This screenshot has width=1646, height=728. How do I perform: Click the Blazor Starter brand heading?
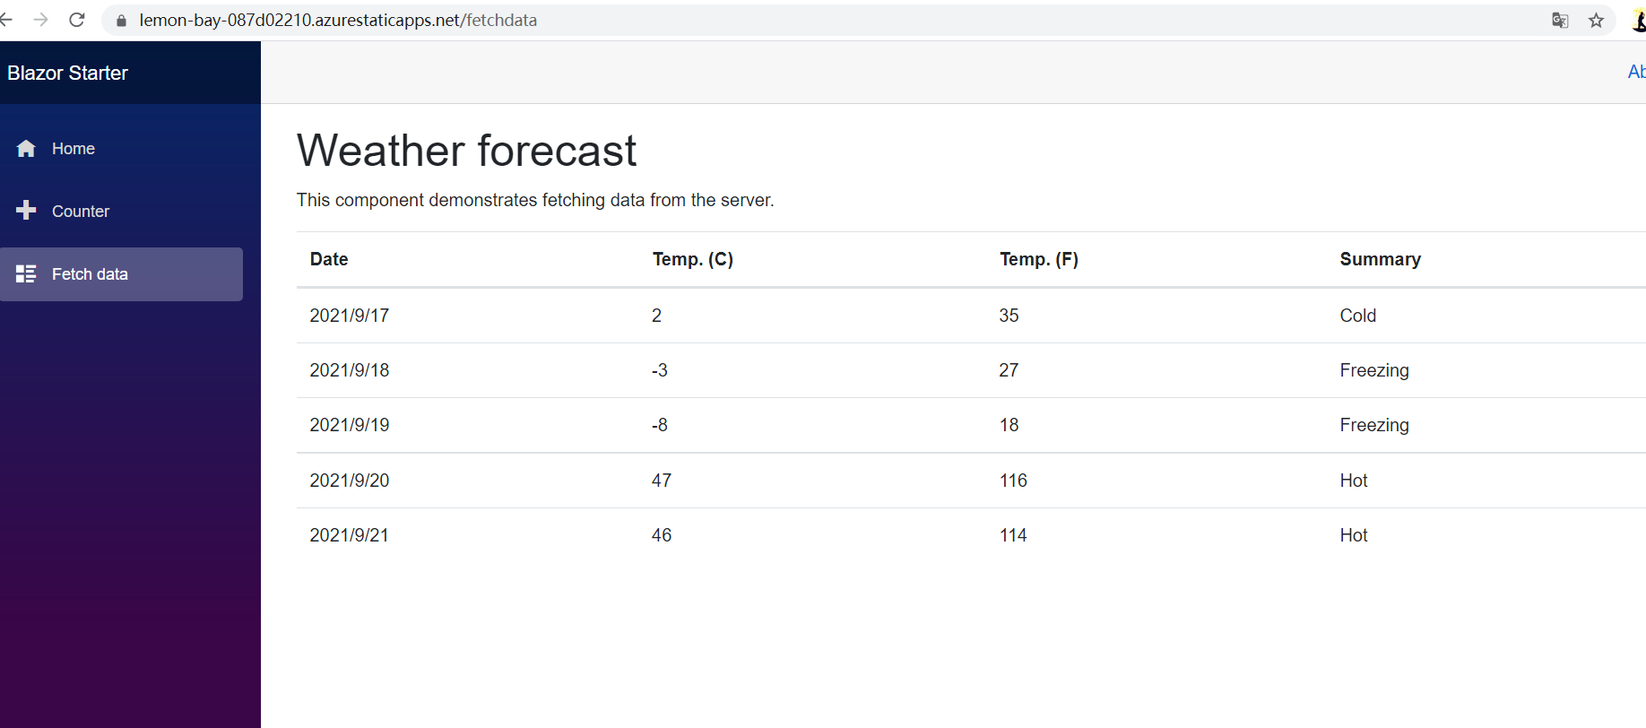pyautogui.click(x=67, y=73)
